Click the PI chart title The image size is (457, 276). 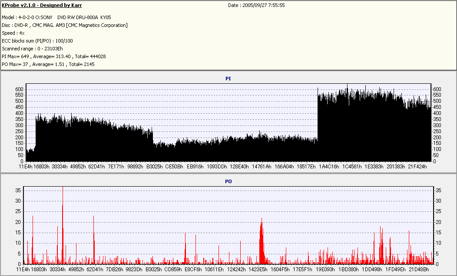228,79
